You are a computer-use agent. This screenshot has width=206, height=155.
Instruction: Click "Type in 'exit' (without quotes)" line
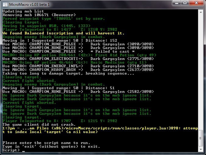pos(51,146)
